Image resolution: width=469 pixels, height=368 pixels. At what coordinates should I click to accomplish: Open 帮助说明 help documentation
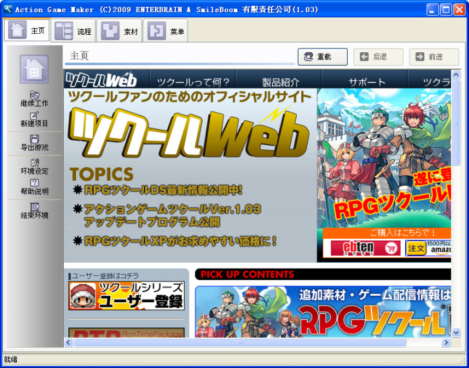click(x=34, y=187)
